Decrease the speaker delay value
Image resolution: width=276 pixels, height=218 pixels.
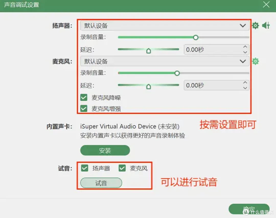pos(245,52)
